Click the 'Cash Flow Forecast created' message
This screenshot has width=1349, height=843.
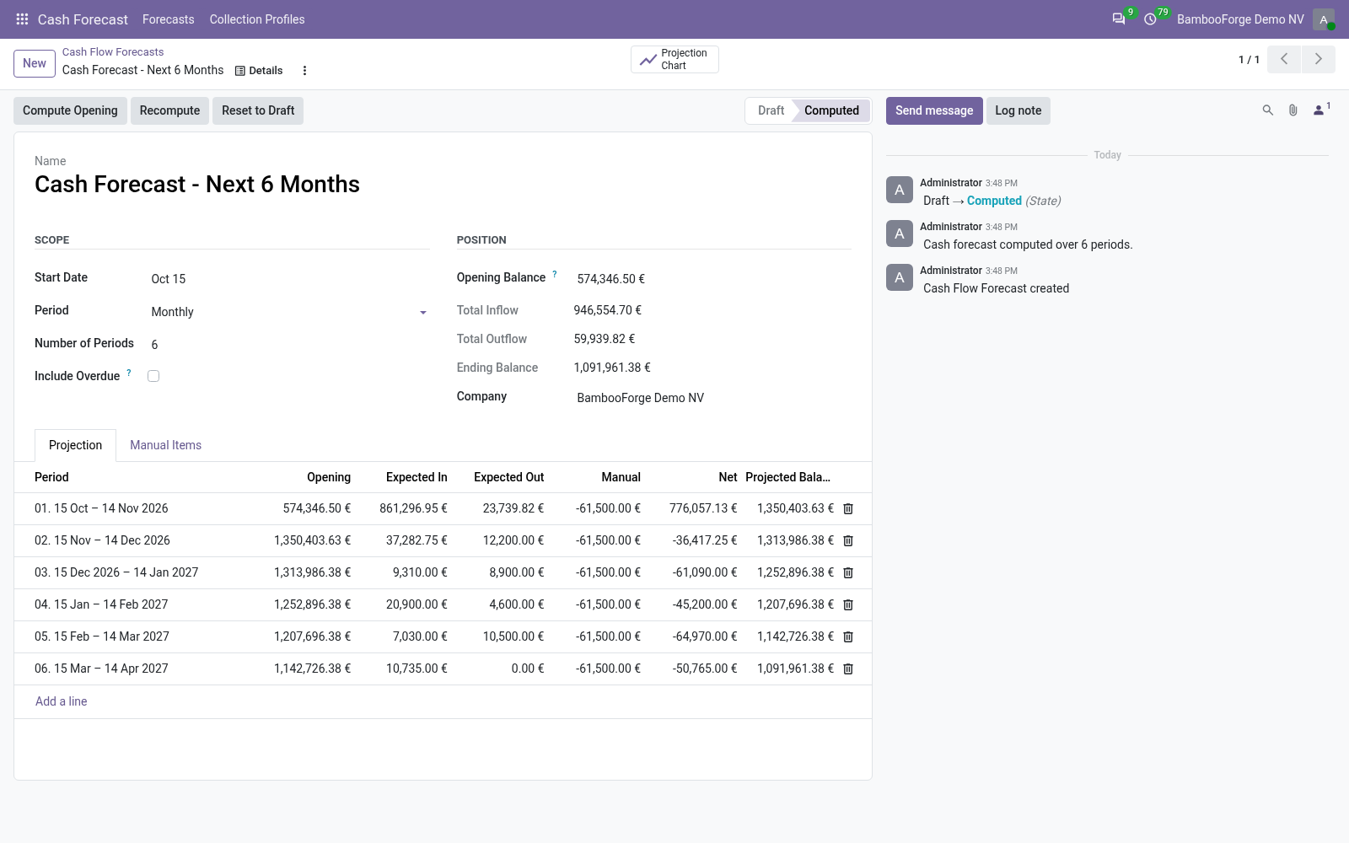(996, 288)
